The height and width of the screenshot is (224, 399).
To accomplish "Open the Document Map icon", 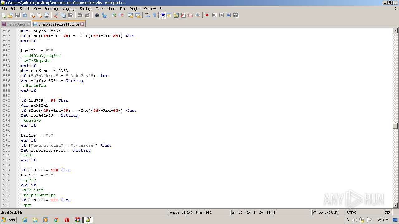I will click(176, 15).
